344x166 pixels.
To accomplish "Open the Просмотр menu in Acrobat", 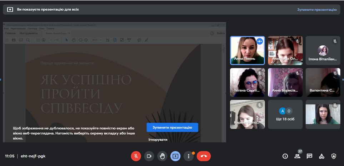I will [x=33, y=28].
